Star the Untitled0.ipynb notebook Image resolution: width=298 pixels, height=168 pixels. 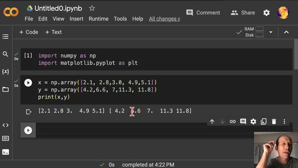click(92, 8)
